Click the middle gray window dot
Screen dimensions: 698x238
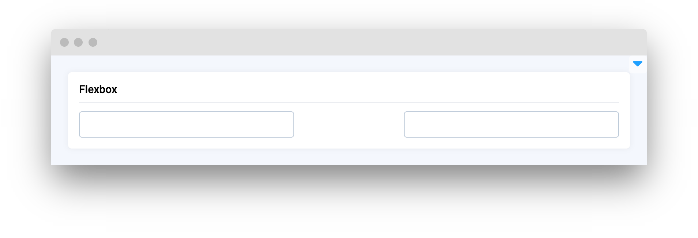click(x=78, y=42)
